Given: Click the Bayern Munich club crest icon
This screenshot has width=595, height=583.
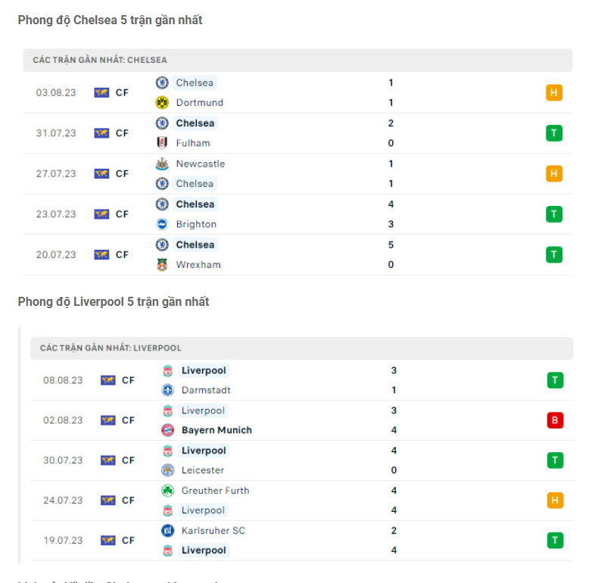Looking at the screenshot, I should 168,430.
